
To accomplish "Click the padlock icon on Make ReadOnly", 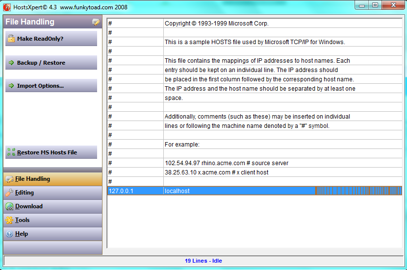I will pos(11,38).
